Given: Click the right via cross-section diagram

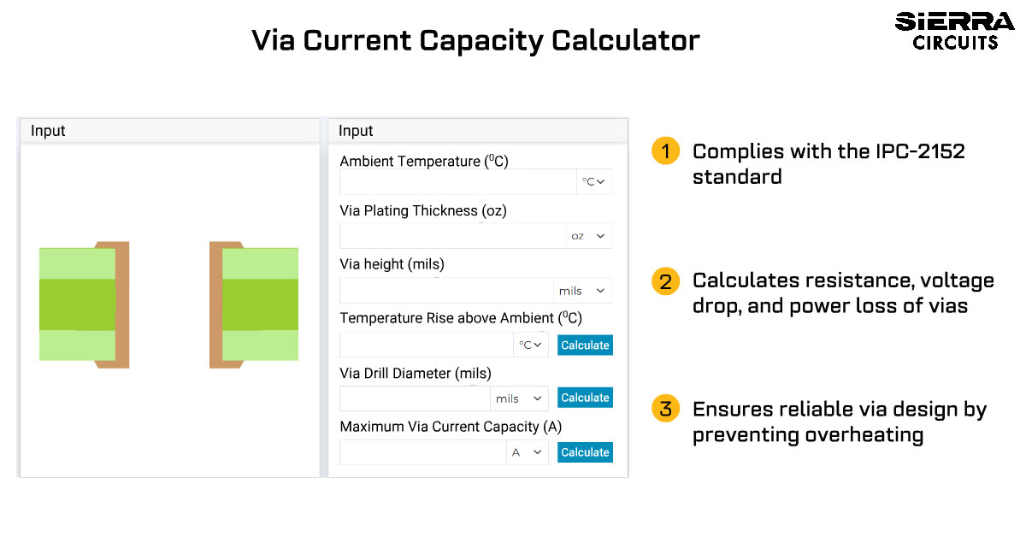Looking at the screenshot, I should coord(254,304).
